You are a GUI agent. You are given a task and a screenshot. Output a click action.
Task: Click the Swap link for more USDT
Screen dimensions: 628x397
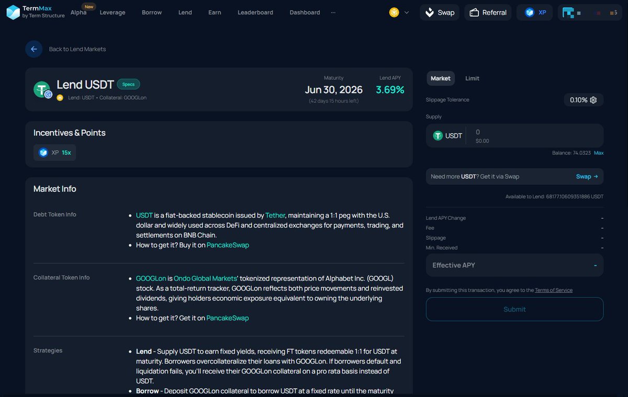click(587, 177)
